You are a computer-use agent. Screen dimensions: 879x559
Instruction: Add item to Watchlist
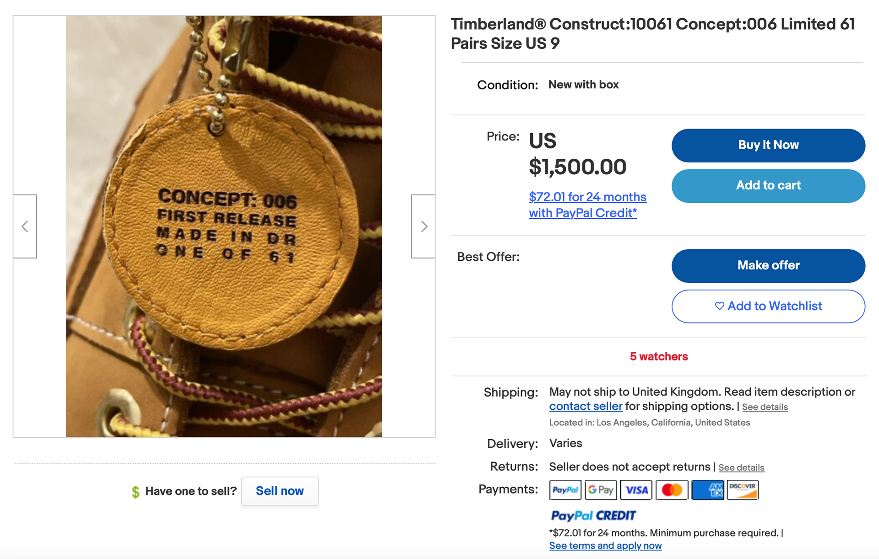tap(768, 306)
